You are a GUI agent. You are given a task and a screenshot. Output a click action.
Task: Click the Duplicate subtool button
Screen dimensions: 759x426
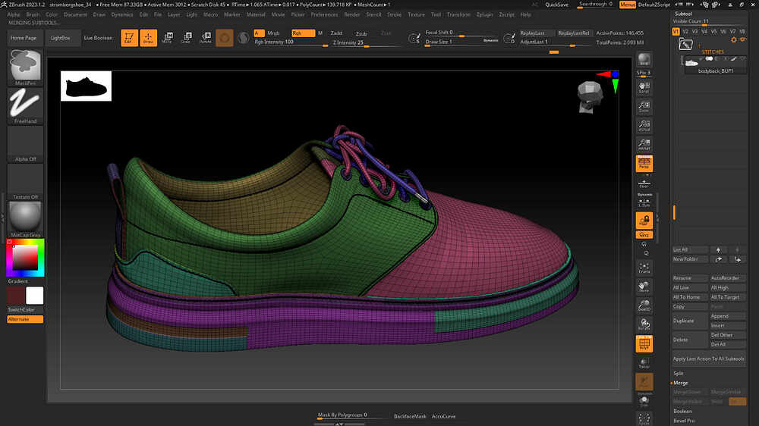pyautogui.click(x=690, y=321)
